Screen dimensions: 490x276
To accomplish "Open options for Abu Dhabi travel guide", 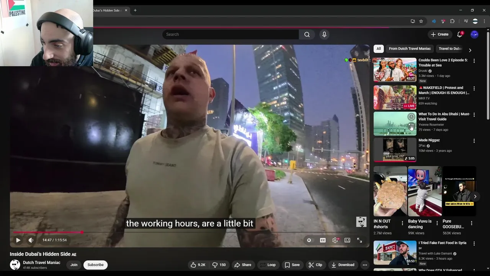I will coord(474,115).
